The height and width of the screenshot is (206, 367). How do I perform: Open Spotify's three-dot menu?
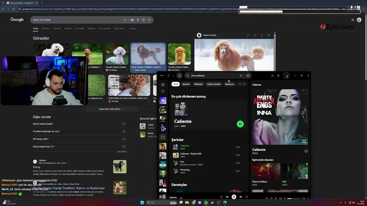pos(162,76)
